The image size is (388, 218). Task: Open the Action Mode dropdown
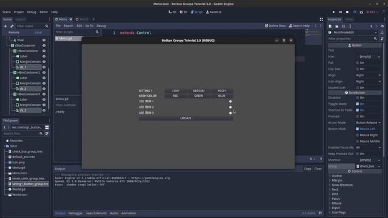coord(368,122)
